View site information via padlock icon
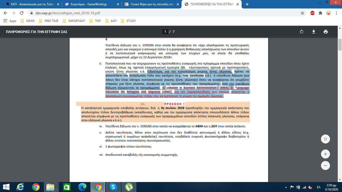 pos(32,13)
